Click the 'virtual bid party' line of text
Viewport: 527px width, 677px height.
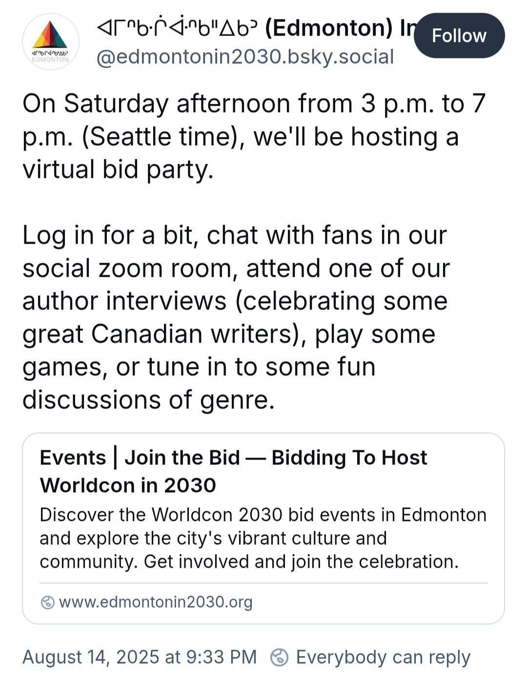[118, 170]
